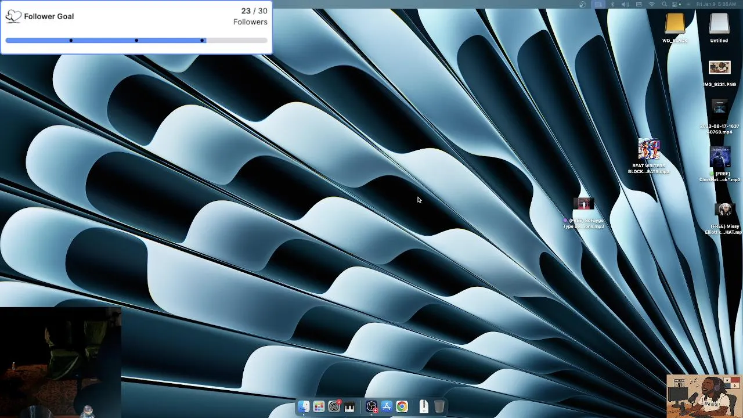Select the WD_BLACK drive icon
The image size is (743, 418).
tap(675, 24)
